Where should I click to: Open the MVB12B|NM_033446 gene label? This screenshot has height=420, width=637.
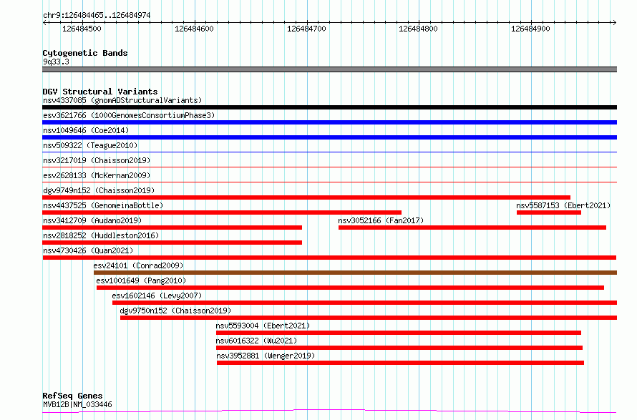pyautogui.click(x=77, y=404)
